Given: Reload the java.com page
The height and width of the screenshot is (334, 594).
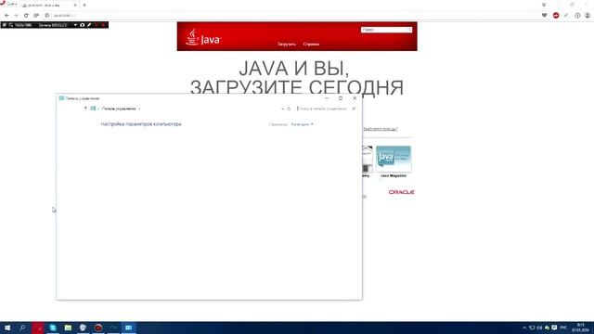Looking at the screenshot, I should tap(26, 16).
